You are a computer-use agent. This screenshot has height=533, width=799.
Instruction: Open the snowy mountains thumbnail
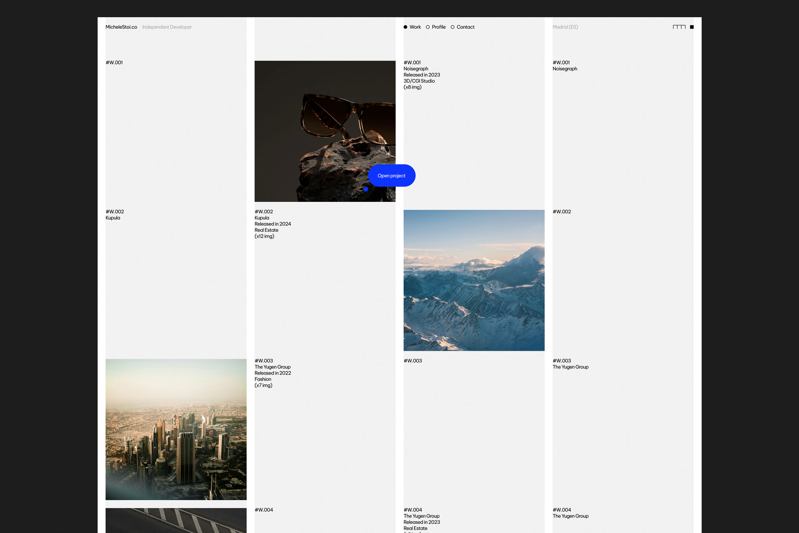[474, 280]
